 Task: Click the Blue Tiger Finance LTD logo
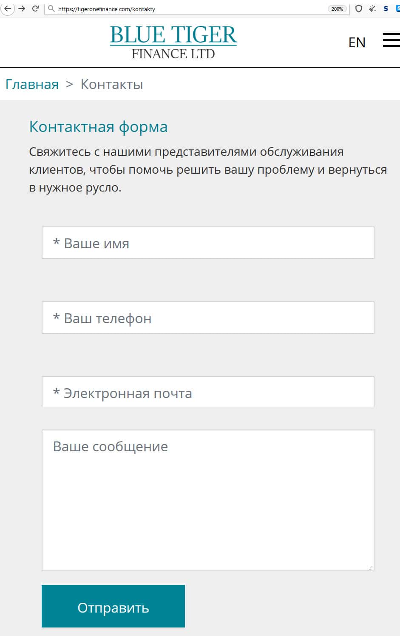[173, 42]
